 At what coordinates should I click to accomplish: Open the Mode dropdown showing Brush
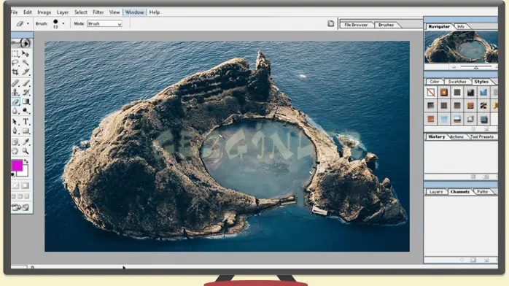tap(104, 23)
